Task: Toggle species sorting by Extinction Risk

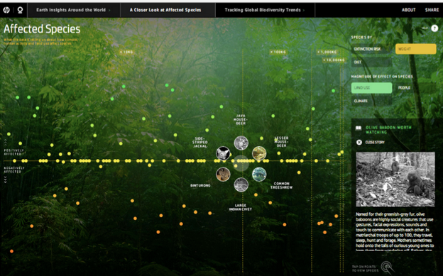Action: coord(372,49)
